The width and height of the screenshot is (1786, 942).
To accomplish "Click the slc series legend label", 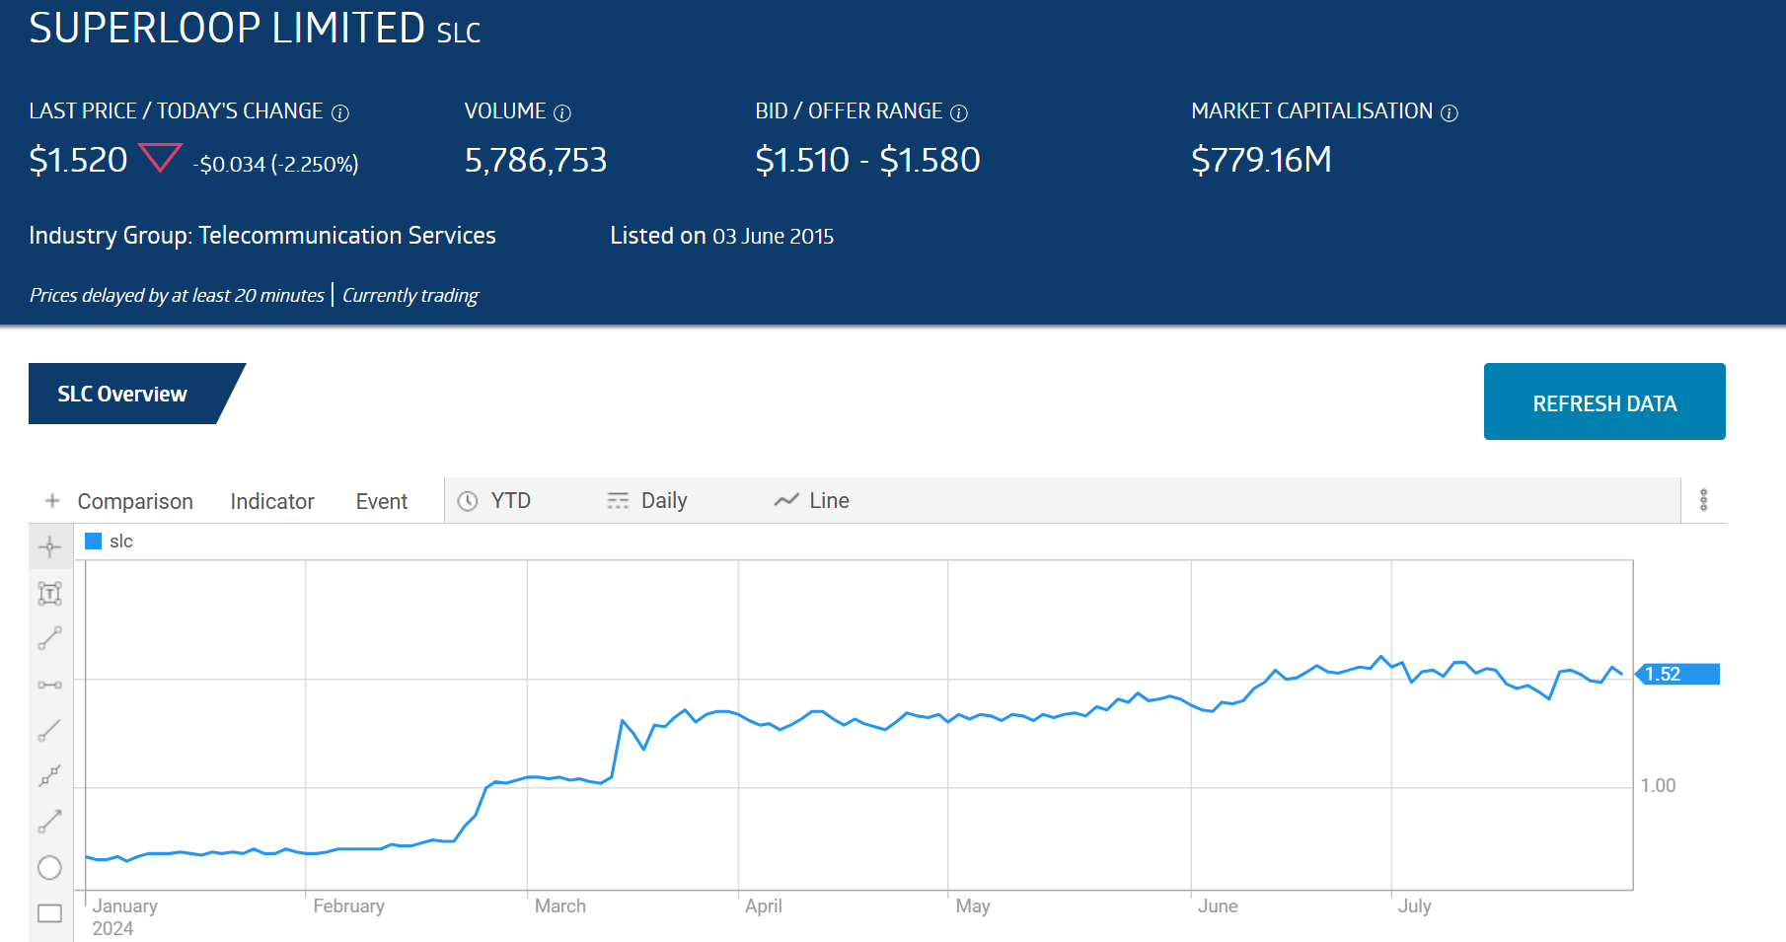I will (121, 541).
